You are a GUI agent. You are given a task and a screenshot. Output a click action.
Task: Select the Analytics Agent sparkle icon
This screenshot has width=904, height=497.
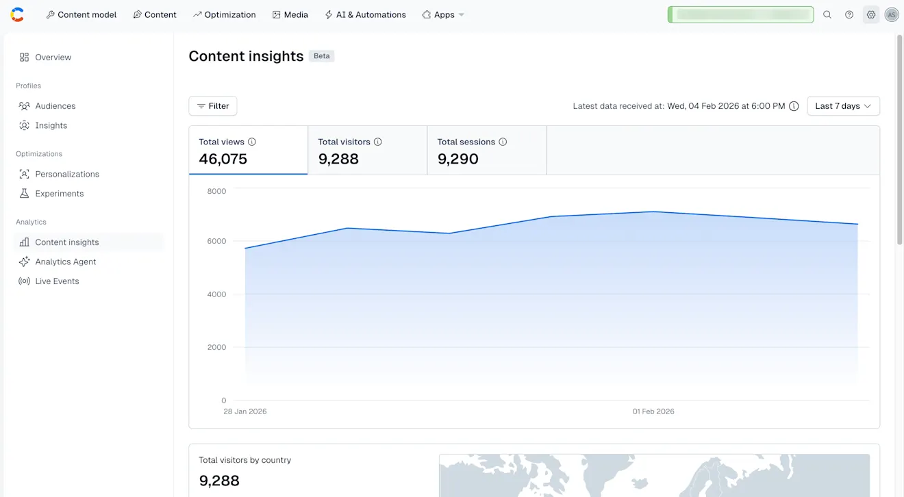(24, 262)
